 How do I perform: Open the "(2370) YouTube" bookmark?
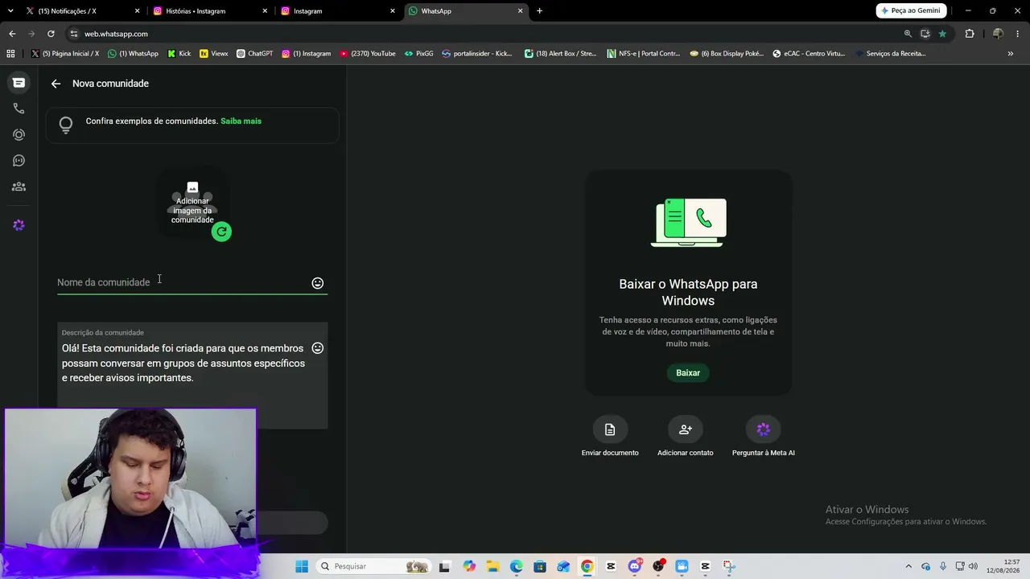point(368,54)
